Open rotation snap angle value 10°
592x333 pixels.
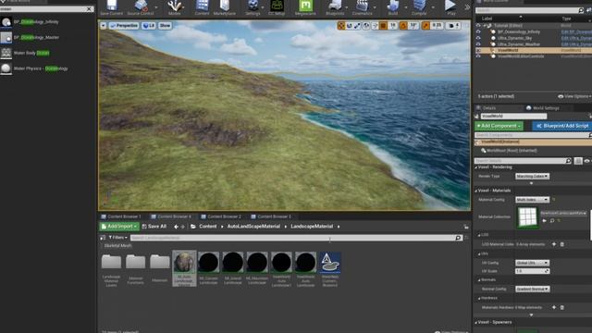click(x=413, y=26)
